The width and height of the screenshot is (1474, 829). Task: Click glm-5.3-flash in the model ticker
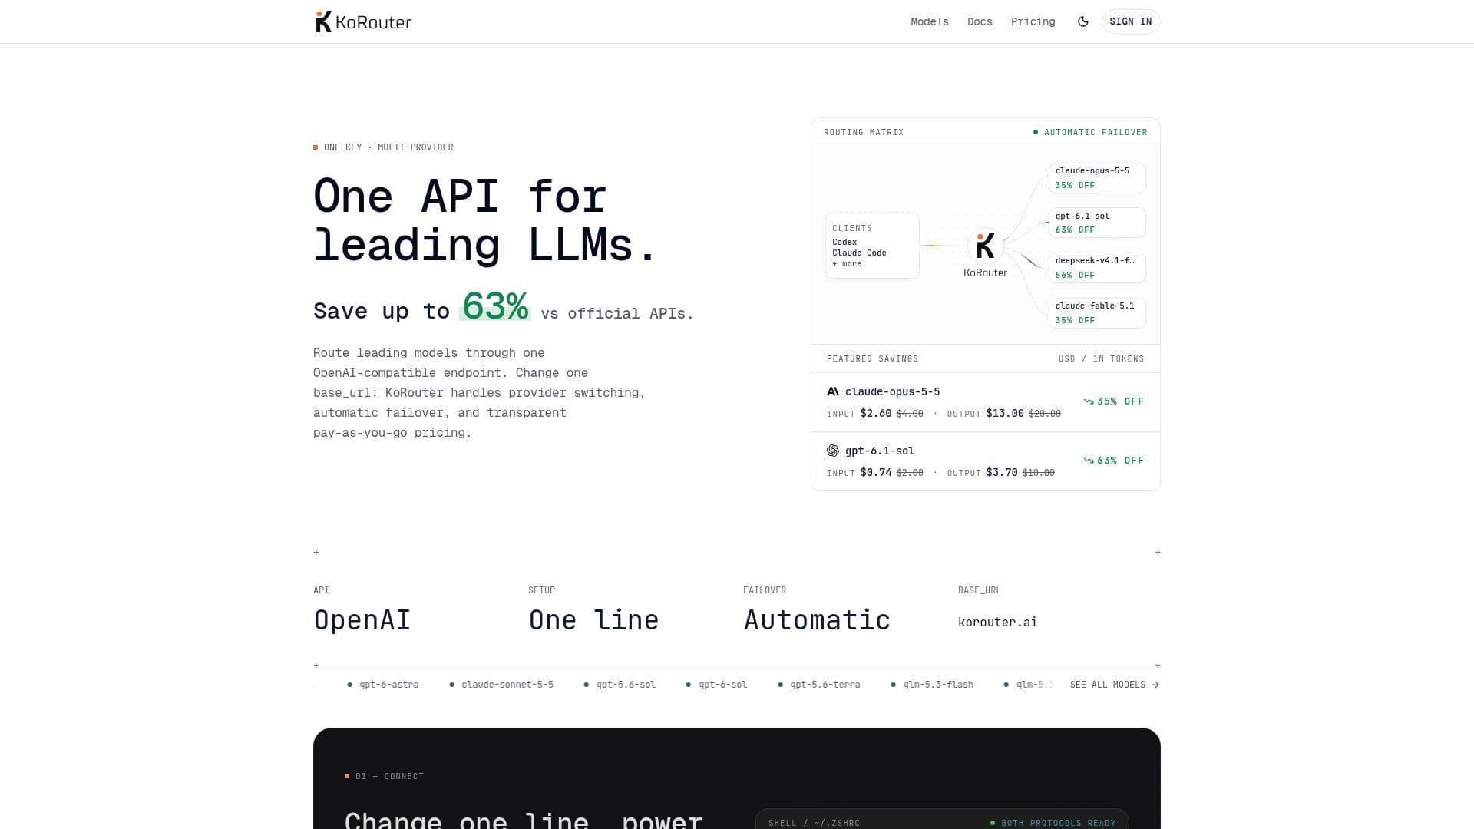tap(931, 685)
